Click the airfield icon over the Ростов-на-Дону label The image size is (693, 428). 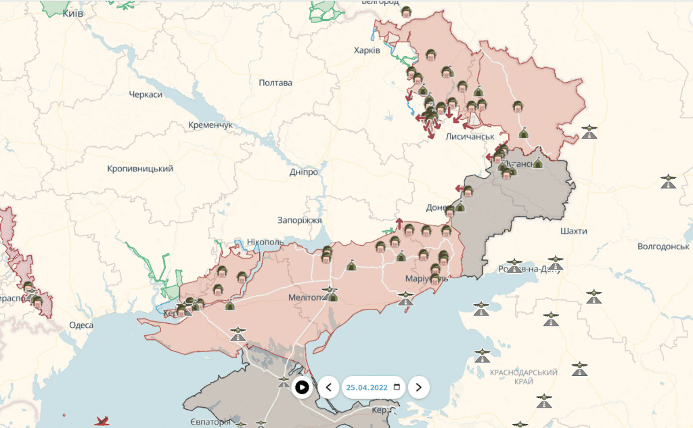514,265
